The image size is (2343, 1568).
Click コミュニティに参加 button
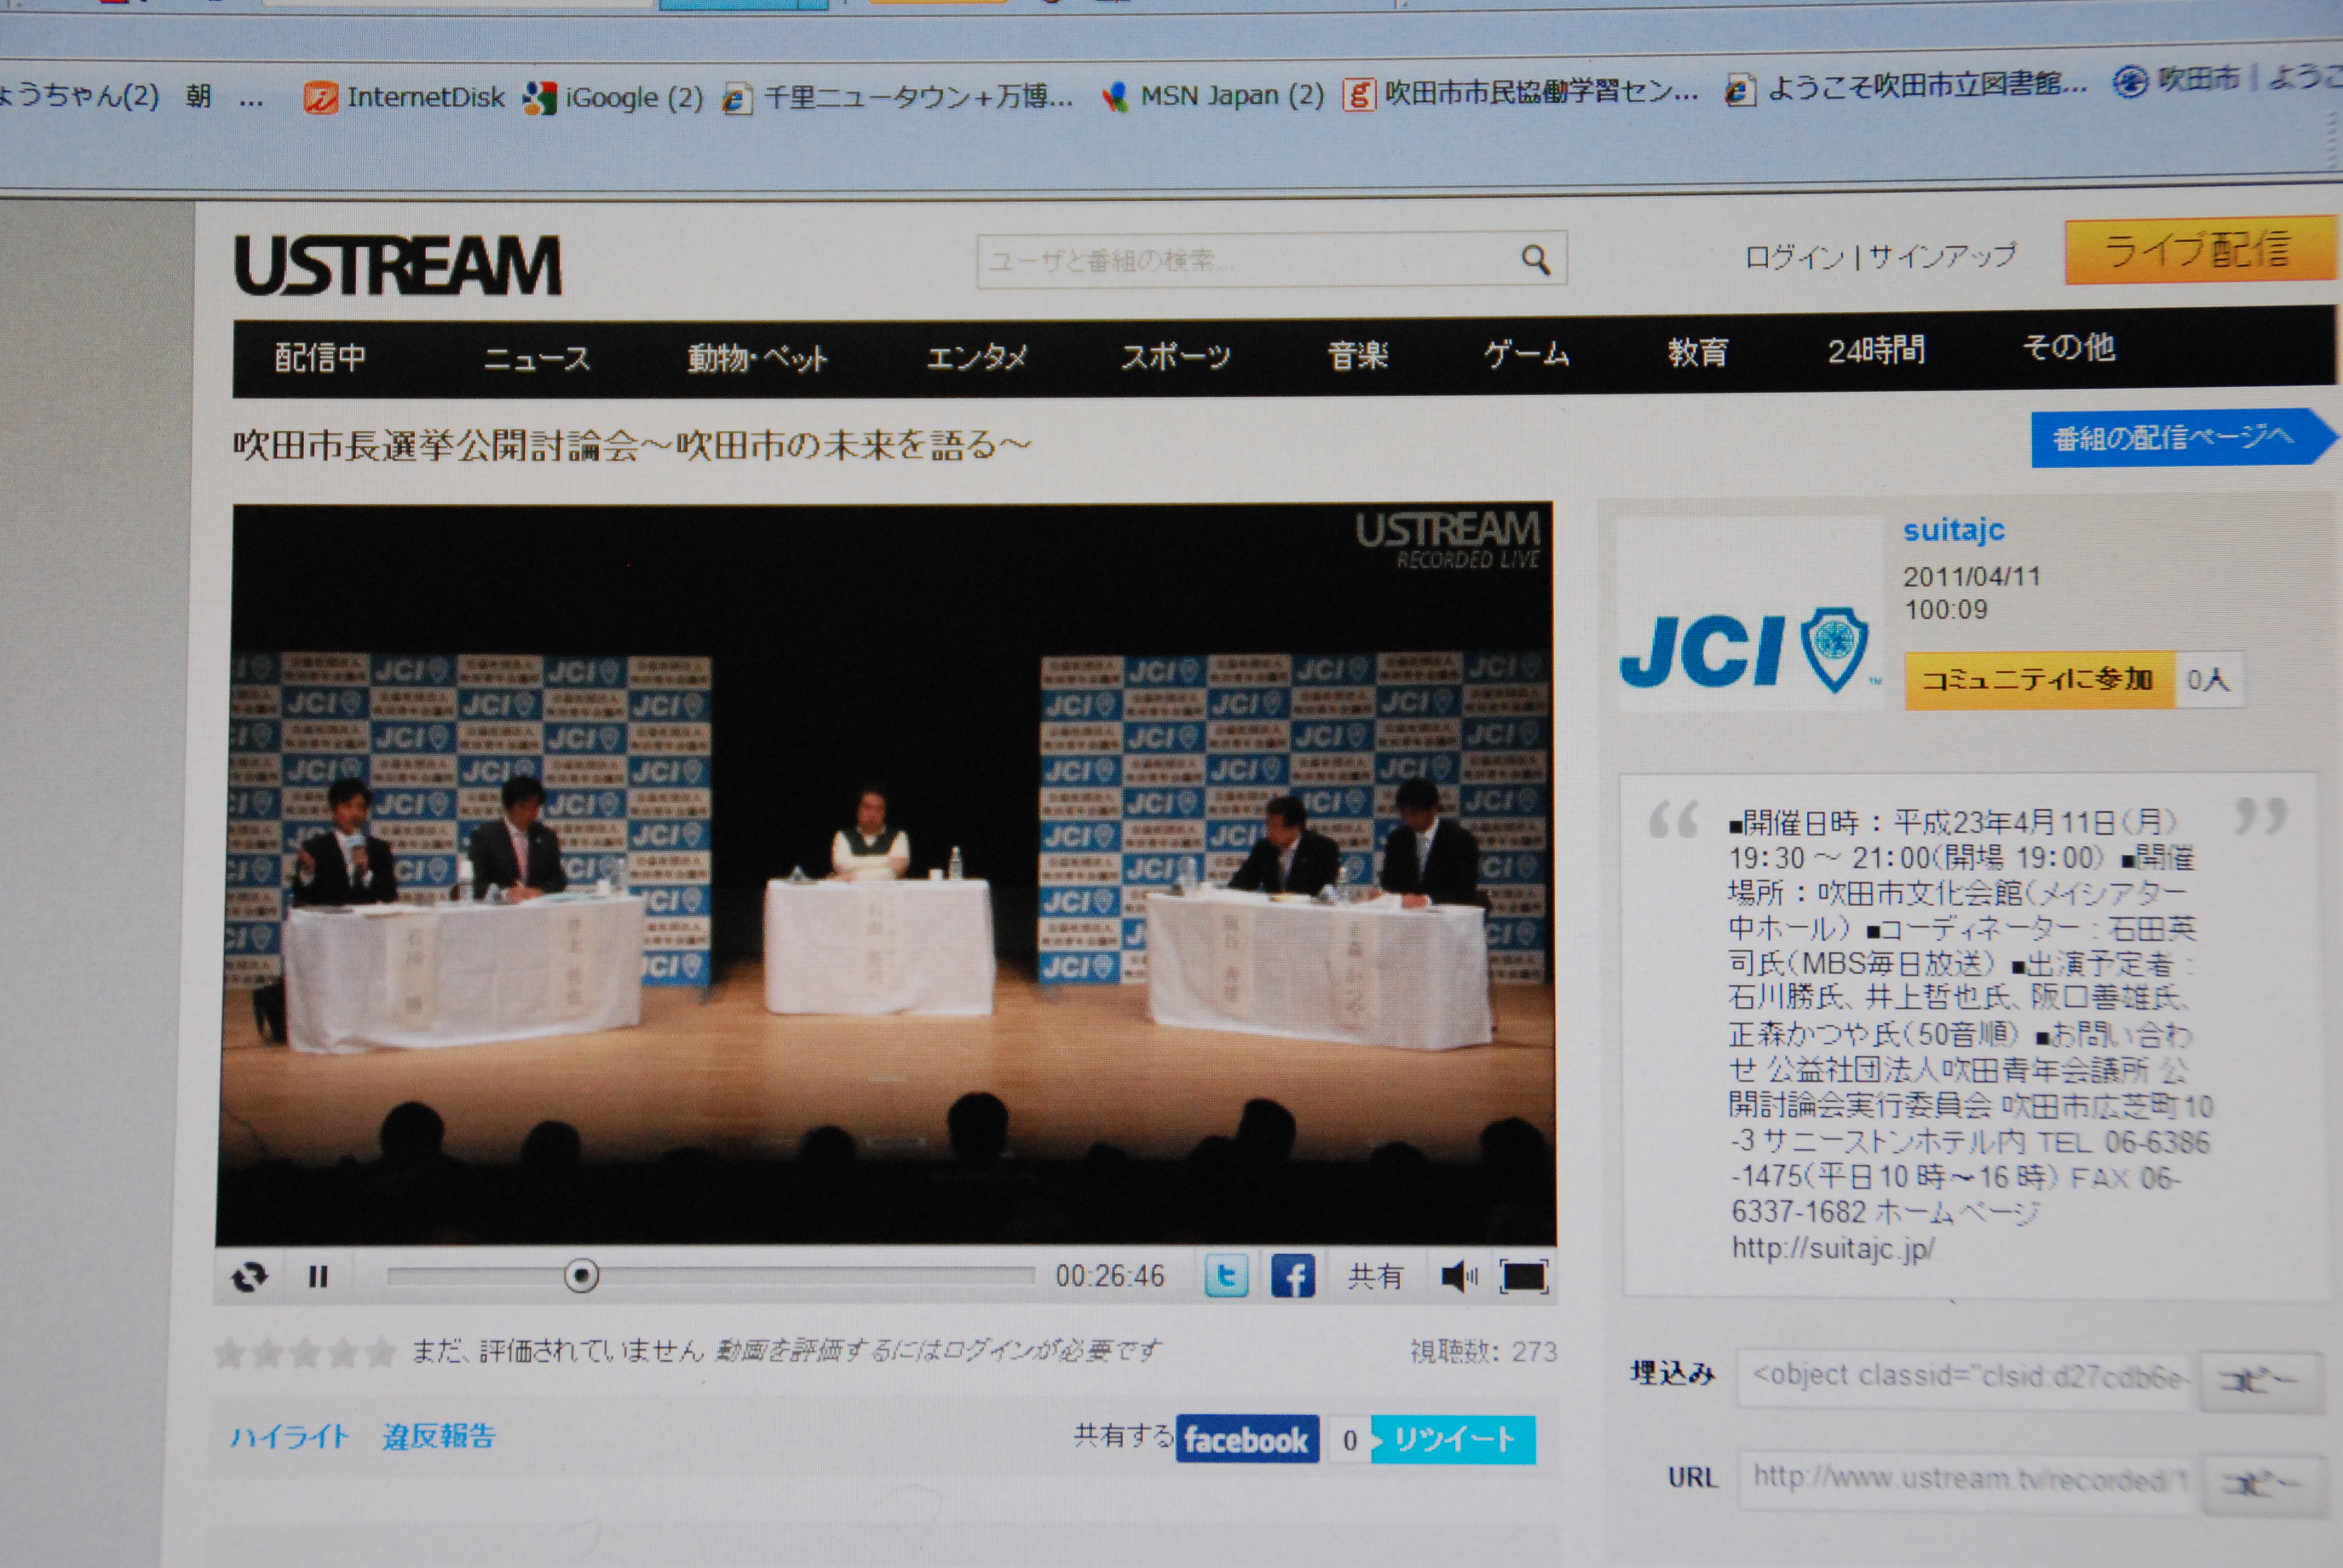pos(2039,680)
